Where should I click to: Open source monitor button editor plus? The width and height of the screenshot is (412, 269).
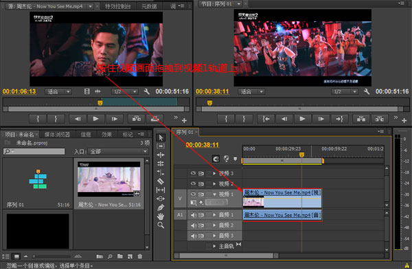(184, 120)
